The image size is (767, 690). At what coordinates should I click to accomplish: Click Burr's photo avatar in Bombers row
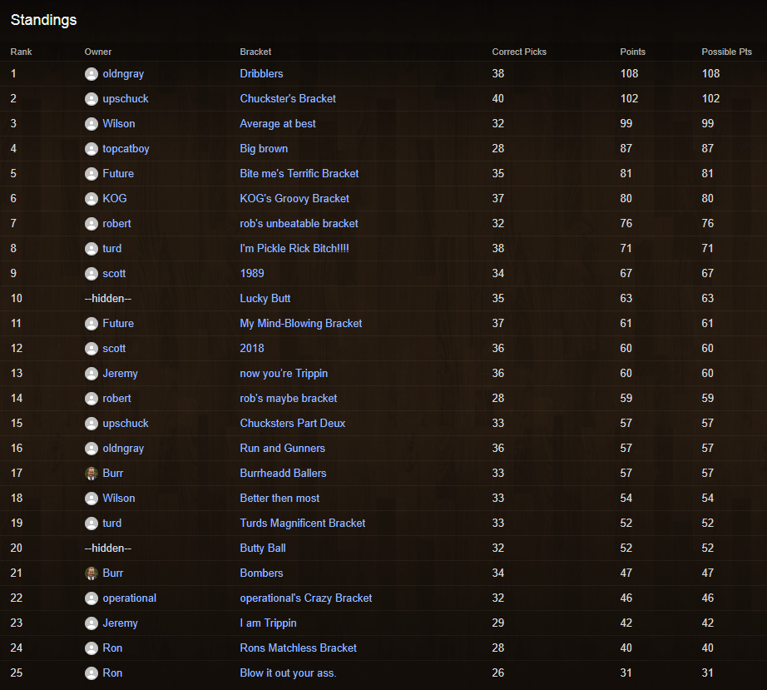[x=92, y=573]
